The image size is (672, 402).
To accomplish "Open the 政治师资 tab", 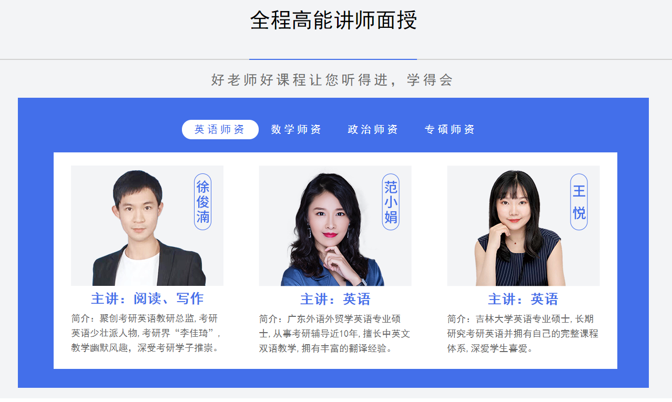I will 373,129.
